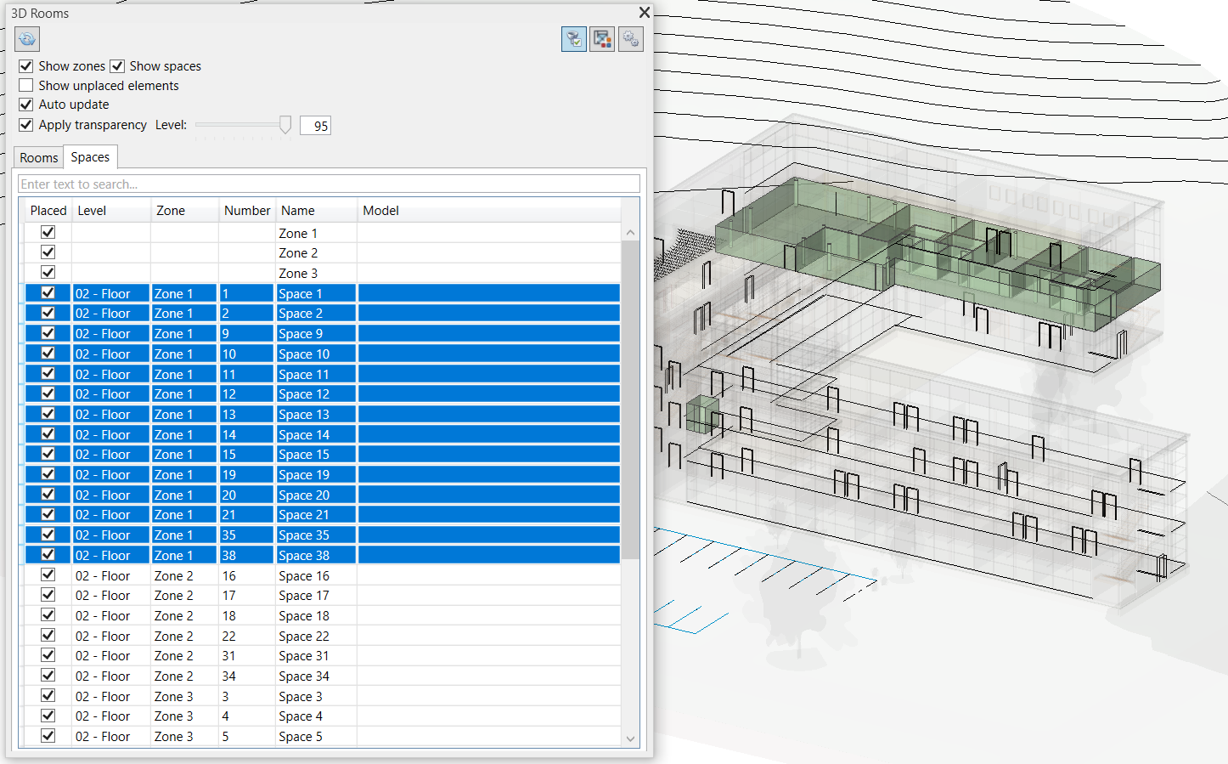
Task: Click the refresh/update view icon
Action: point(27,39)
